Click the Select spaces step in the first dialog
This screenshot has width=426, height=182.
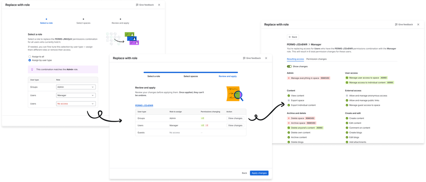coord(84,23)
